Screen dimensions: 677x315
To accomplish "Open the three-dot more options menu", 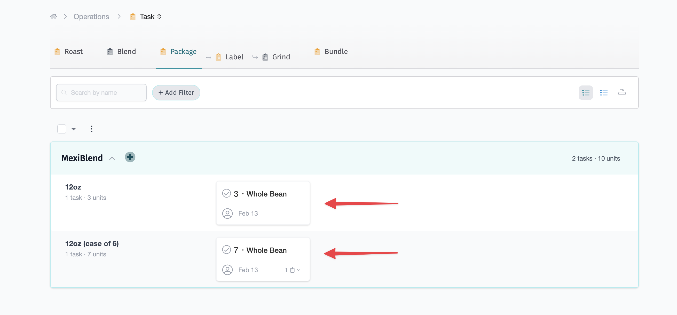I will pyautogui.click(x=91, y=129).
